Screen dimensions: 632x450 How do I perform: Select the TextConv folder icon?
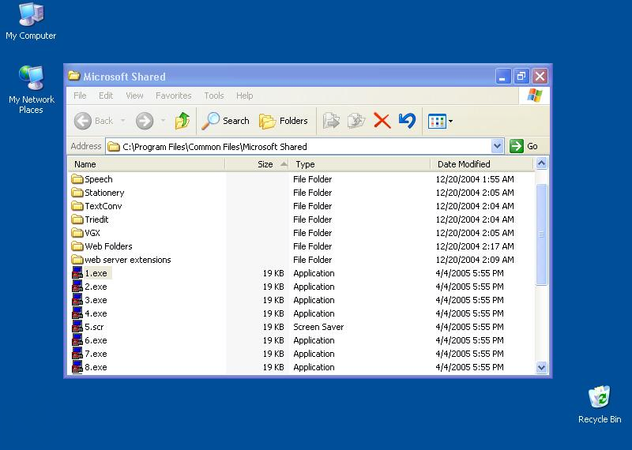click(77, 206)
